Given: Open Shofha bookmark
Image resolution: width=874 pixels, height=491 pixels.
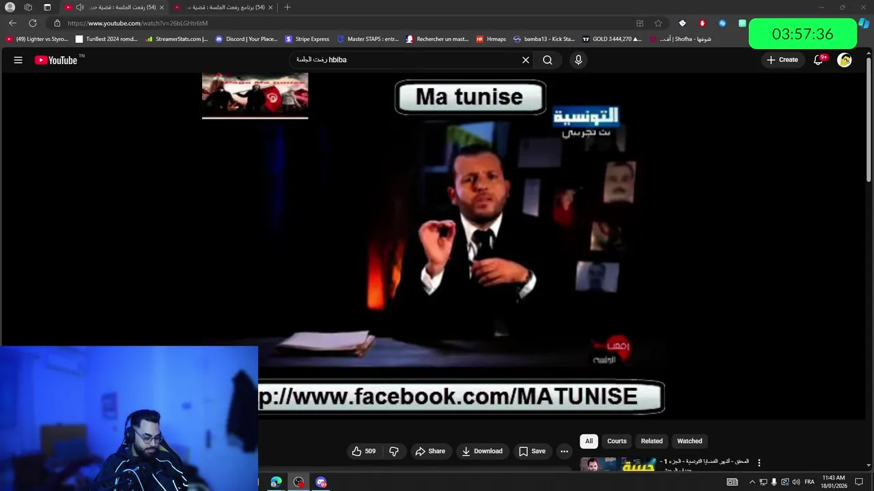Looking at the screenshot, I should (680, 39).
